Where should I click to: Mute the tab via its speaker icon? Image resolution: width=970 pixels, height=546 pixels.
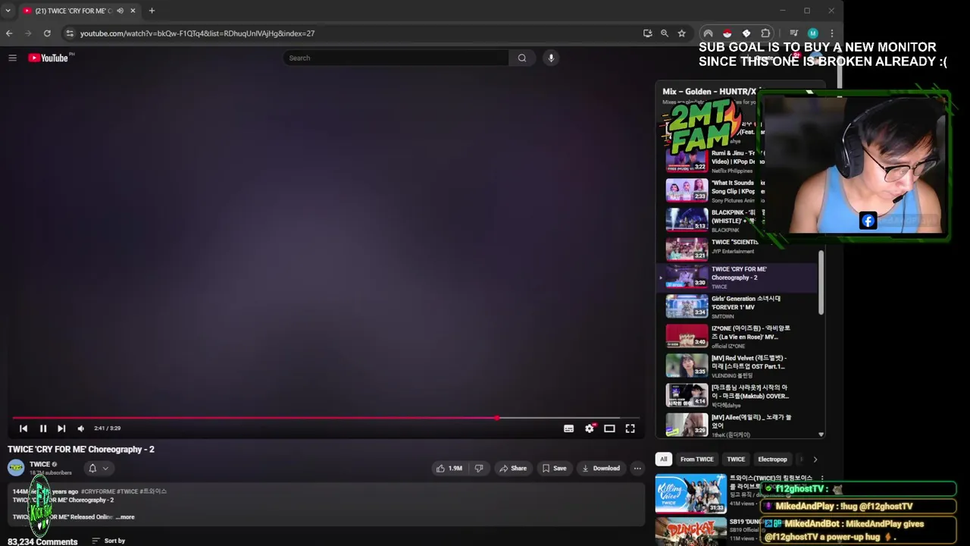tap(120, 11)
